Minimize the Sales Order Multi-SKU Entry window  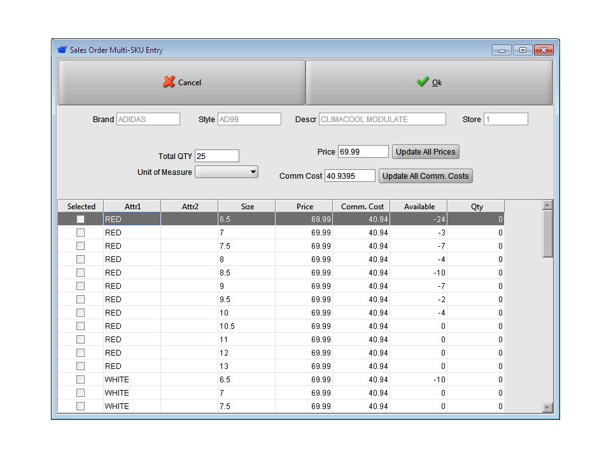(x=502, y=50)
